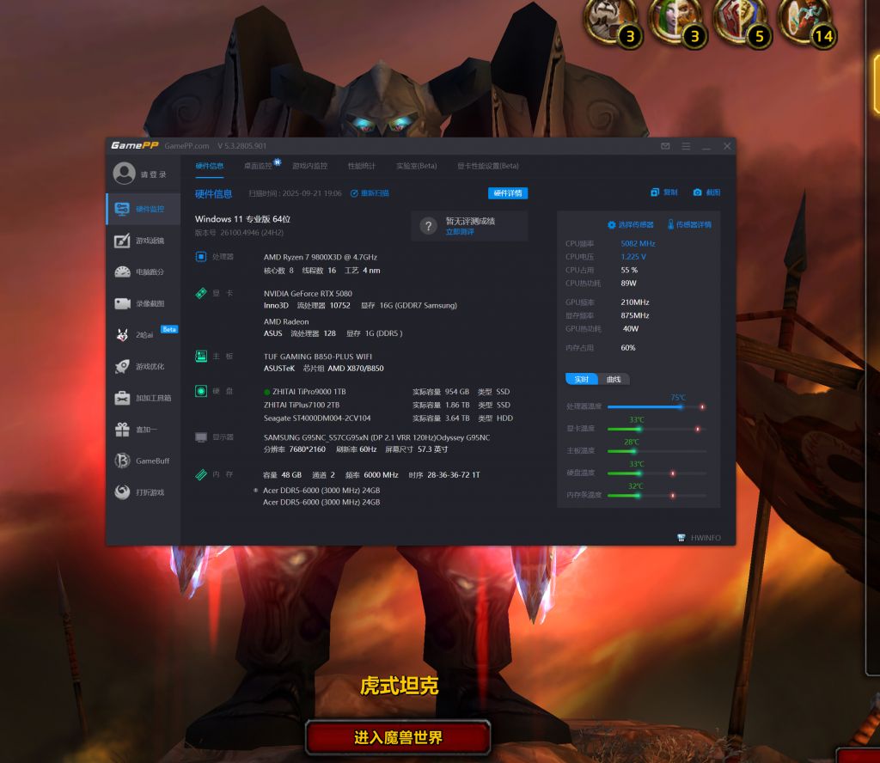The height and width of the screenshot is (763, 880).
Task: Click the blue 硬件详情 button
Action: pyautogui.click(x=508, y=193)
